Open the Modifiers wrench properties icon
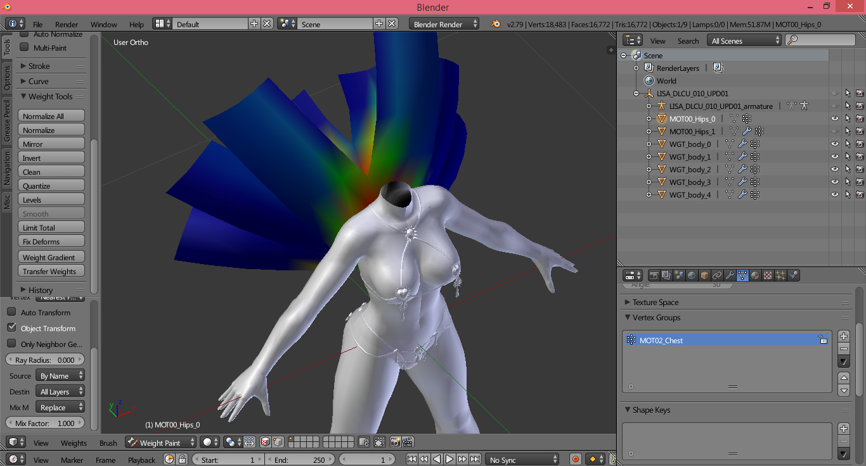Viewport: 866px width, 466px height. tap(730, 275)
